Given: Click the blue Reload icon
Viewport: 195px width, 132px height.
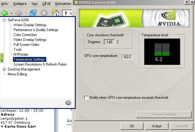Looking at the screenshot, I should [33, 13].
